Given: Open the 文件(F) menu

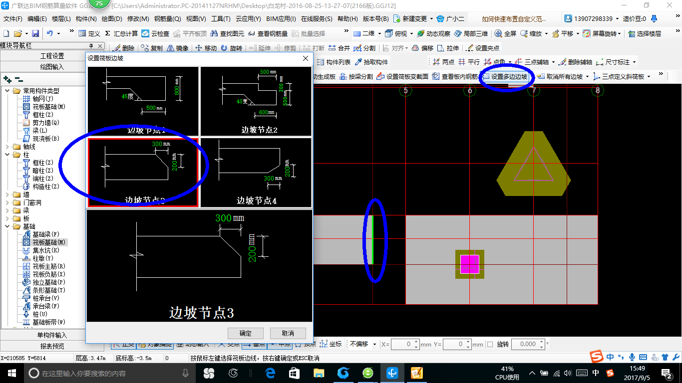Looking at the screenshot, I should pyautogui.click(x=13, y=19).
